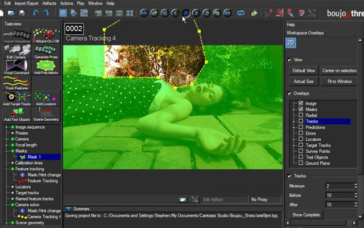This screenshot has height=228, width=364.
Task: Open the Window menu
Action: tap(95, 3)
